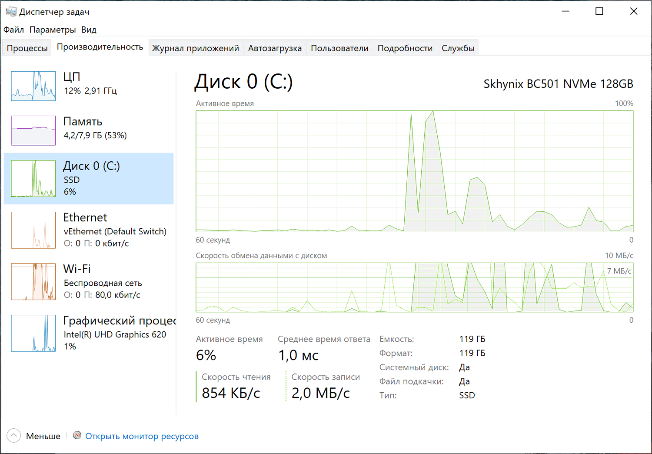Switch to the Автозагрузка tab
652x454 pixels.
click(275, 47)
